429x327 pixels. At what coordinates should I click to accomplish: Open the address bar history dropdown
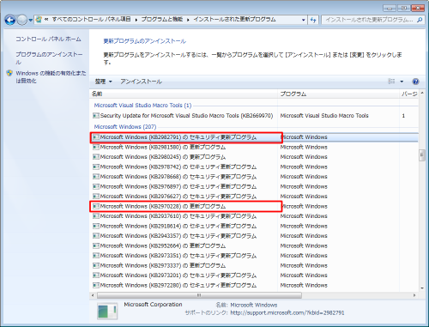(304, 20)
